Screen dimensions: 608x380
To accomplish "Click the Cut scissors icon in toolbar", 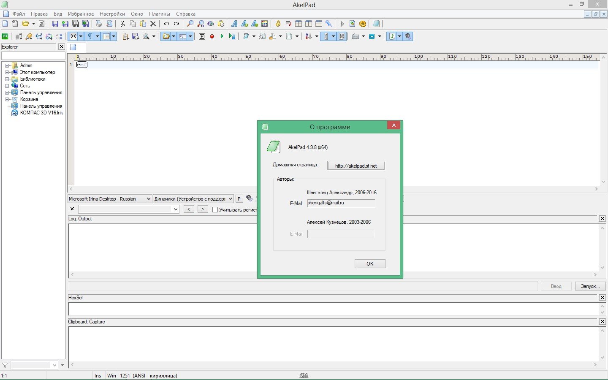I will (122, 24).
